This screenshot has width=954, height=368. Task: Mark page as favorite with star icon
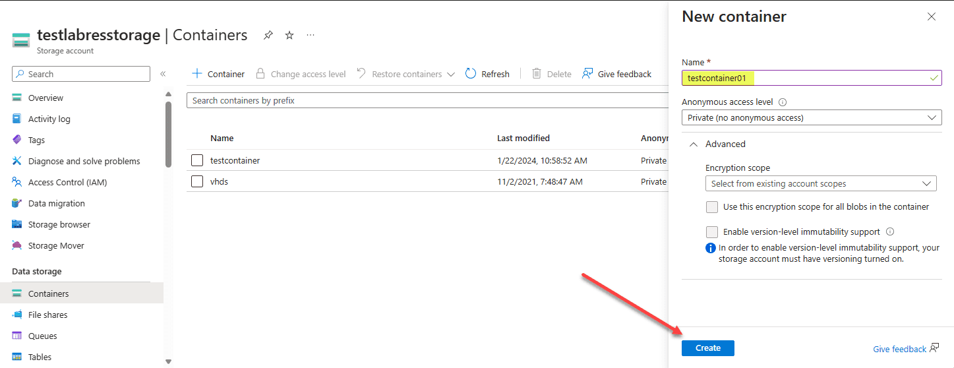pos(289,36)
